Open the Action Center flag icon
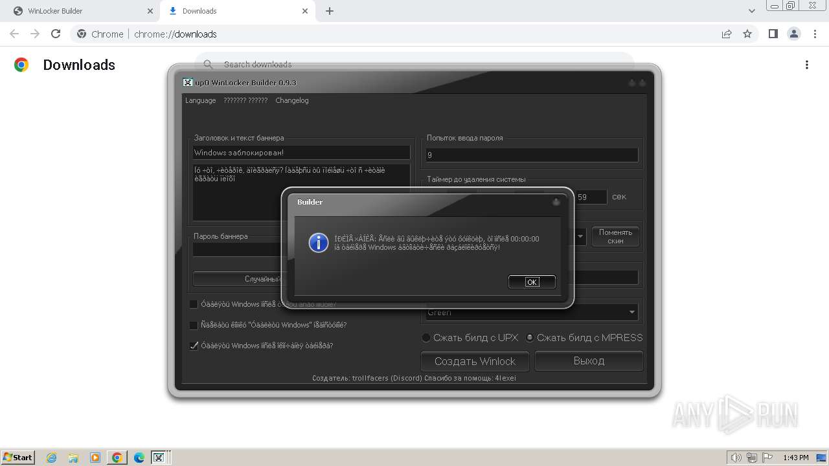This screenshot has height=466, width=829. click(767, 458)
